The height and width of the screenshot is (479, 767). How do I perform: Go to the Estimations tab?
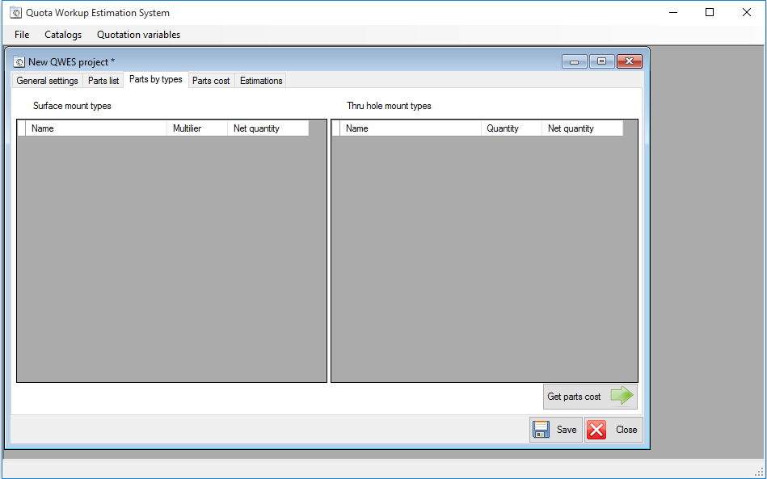click(x=261, y=81)
